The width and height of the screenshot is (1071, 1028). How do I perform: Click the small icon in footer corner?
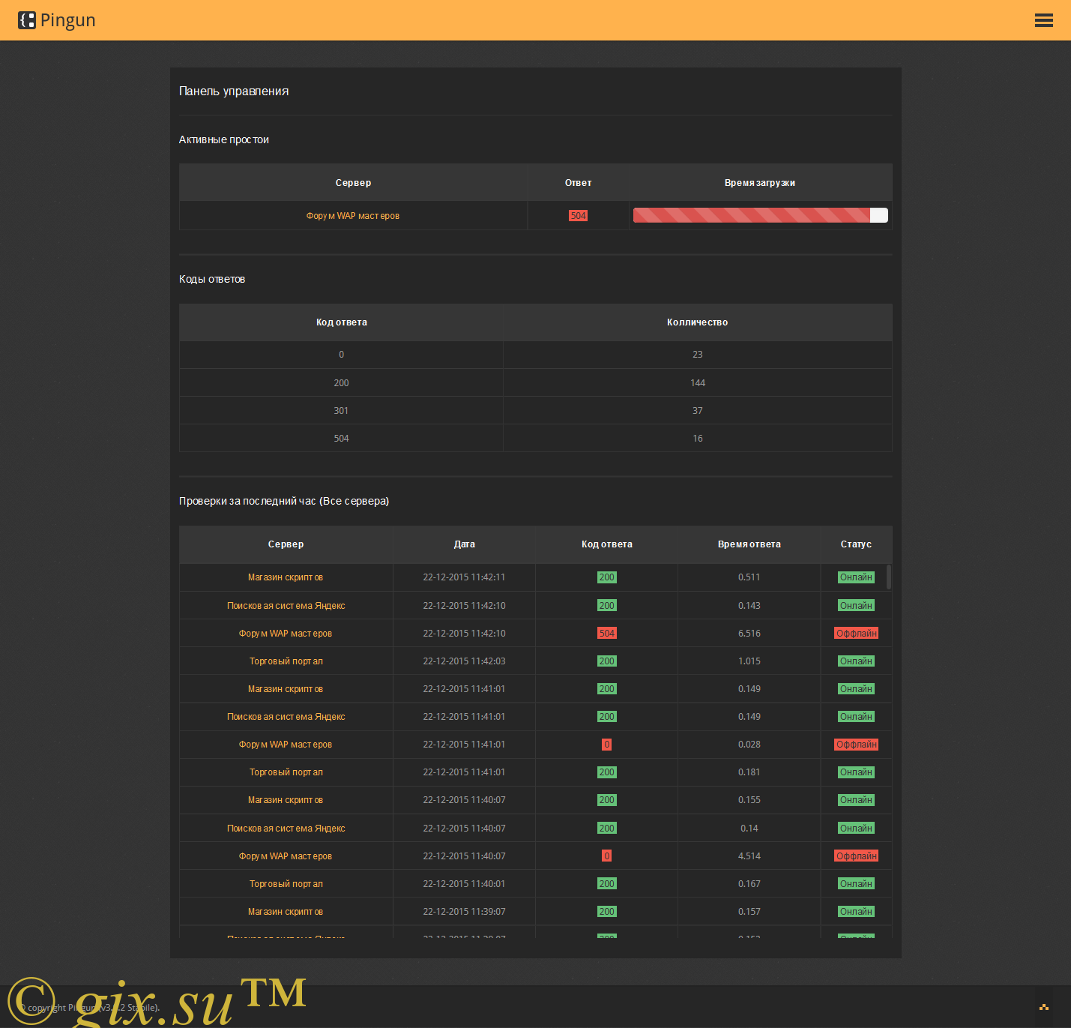point(1044,1007)
